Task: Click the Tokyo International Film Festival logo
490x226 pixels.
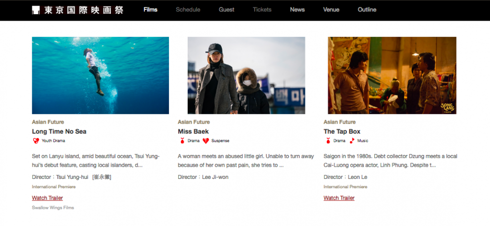Action: (77, 10)
